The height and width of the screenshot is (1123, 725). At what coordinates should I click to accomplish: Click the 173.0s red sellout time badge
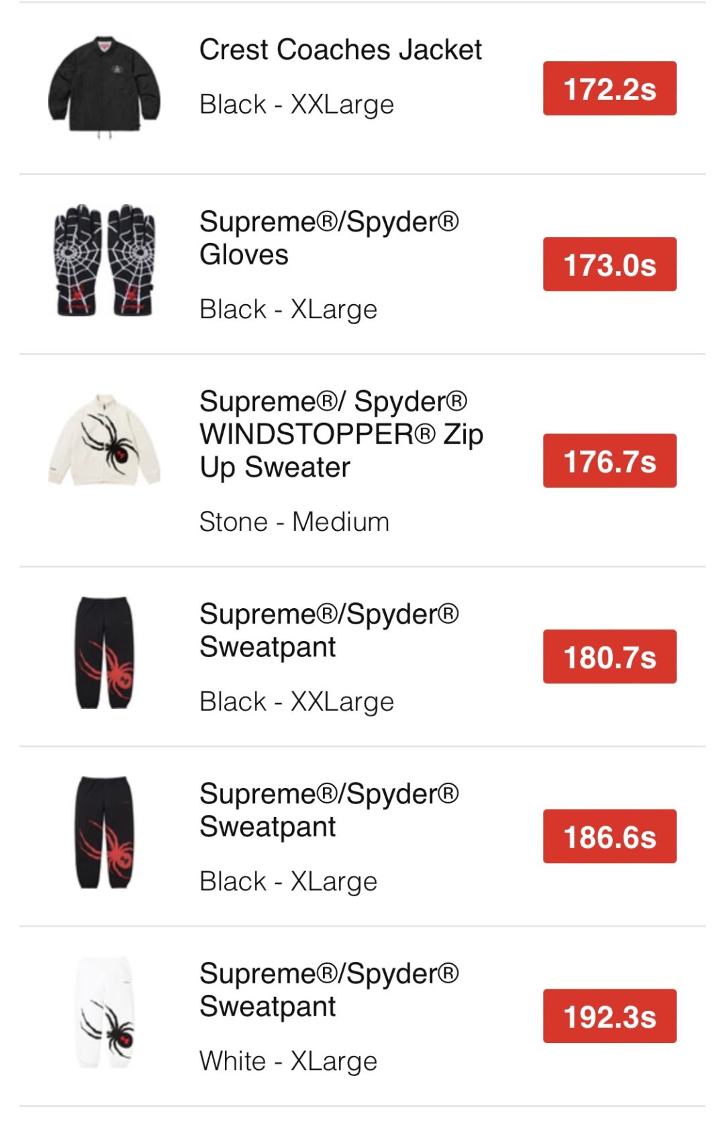[609, 264]
